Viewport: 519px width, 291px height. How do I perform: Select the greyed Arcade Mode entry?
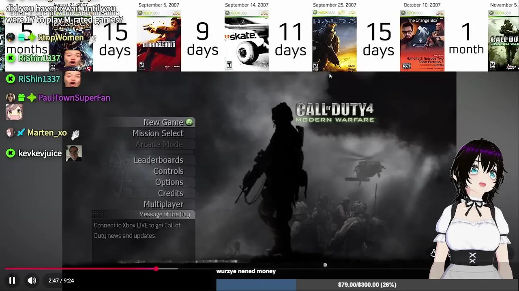(x=159, y=144)
